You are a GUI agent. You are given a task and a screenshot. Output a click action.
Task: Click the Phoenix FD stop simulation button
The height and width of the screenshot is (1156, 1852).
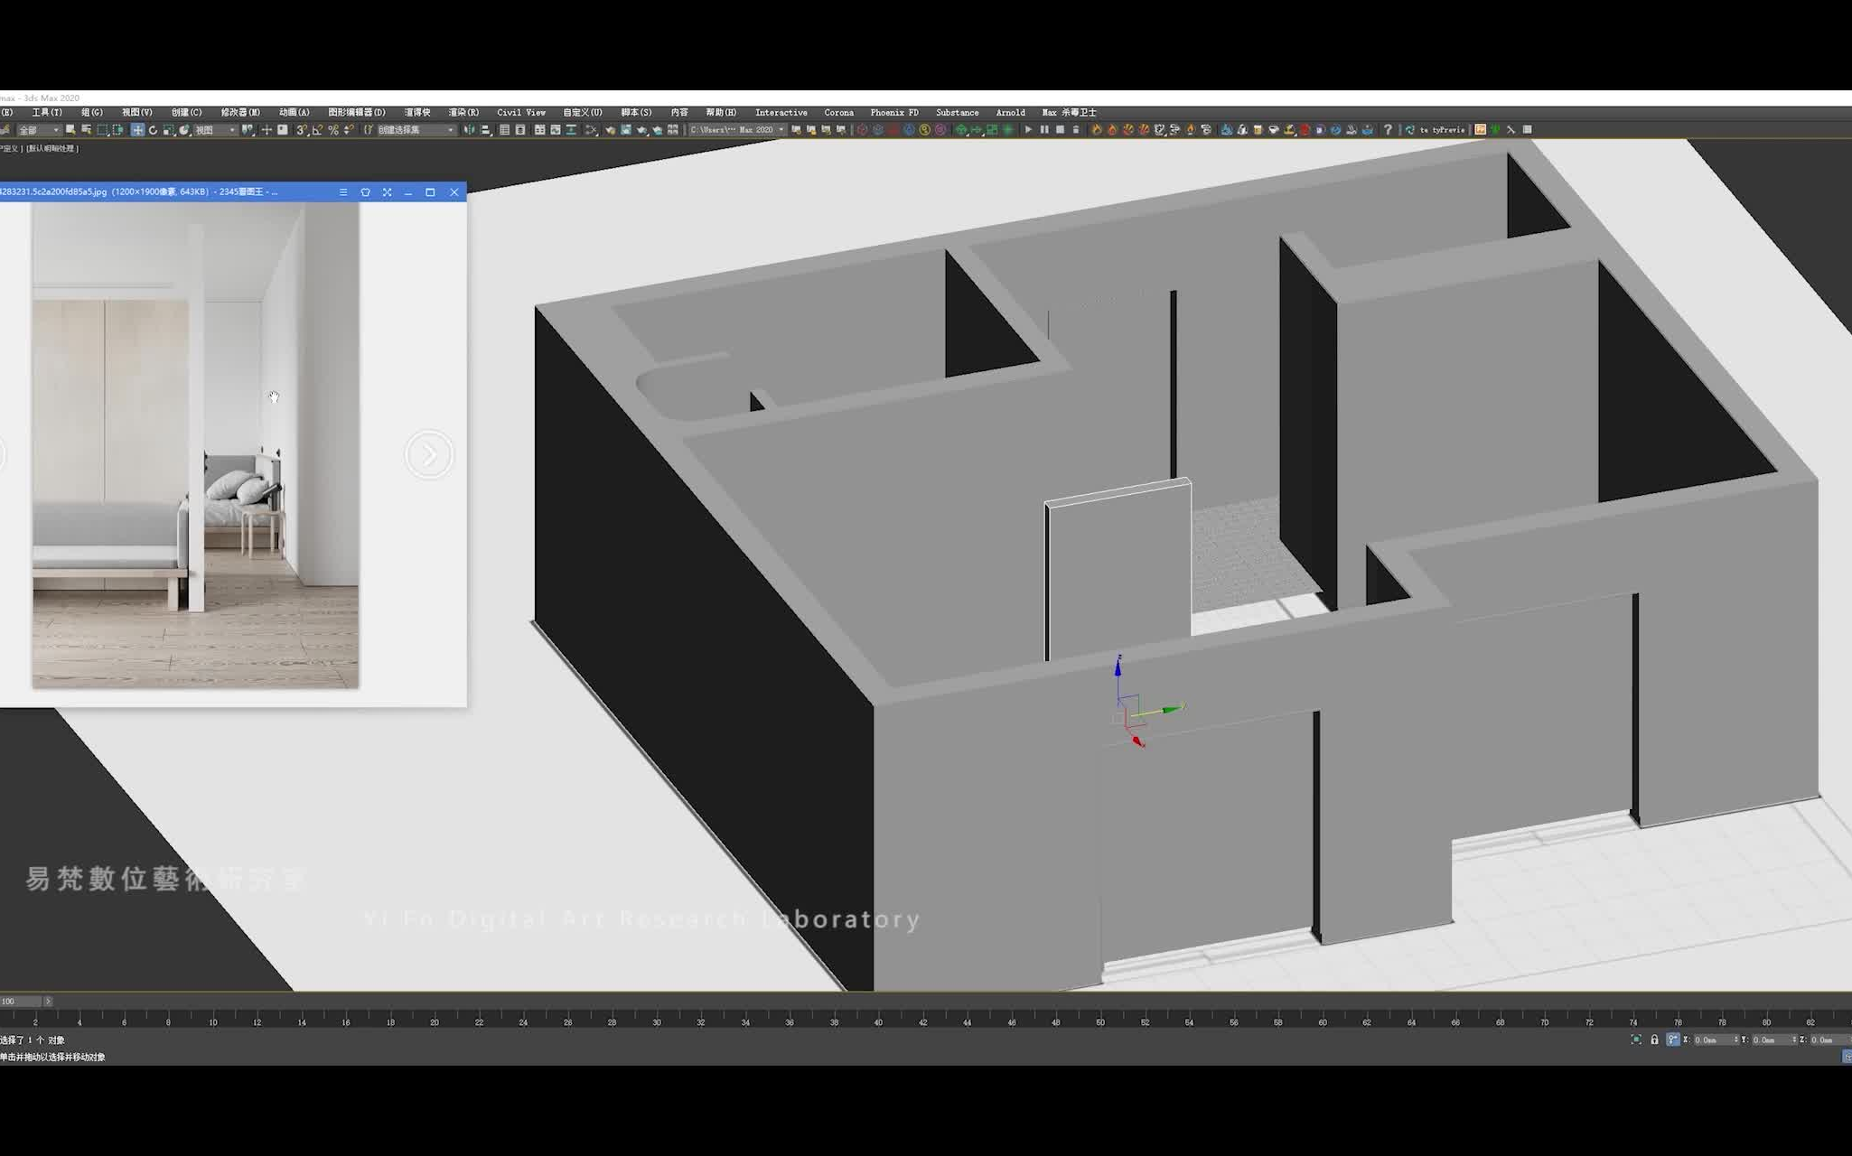[x=1061, y=130]
